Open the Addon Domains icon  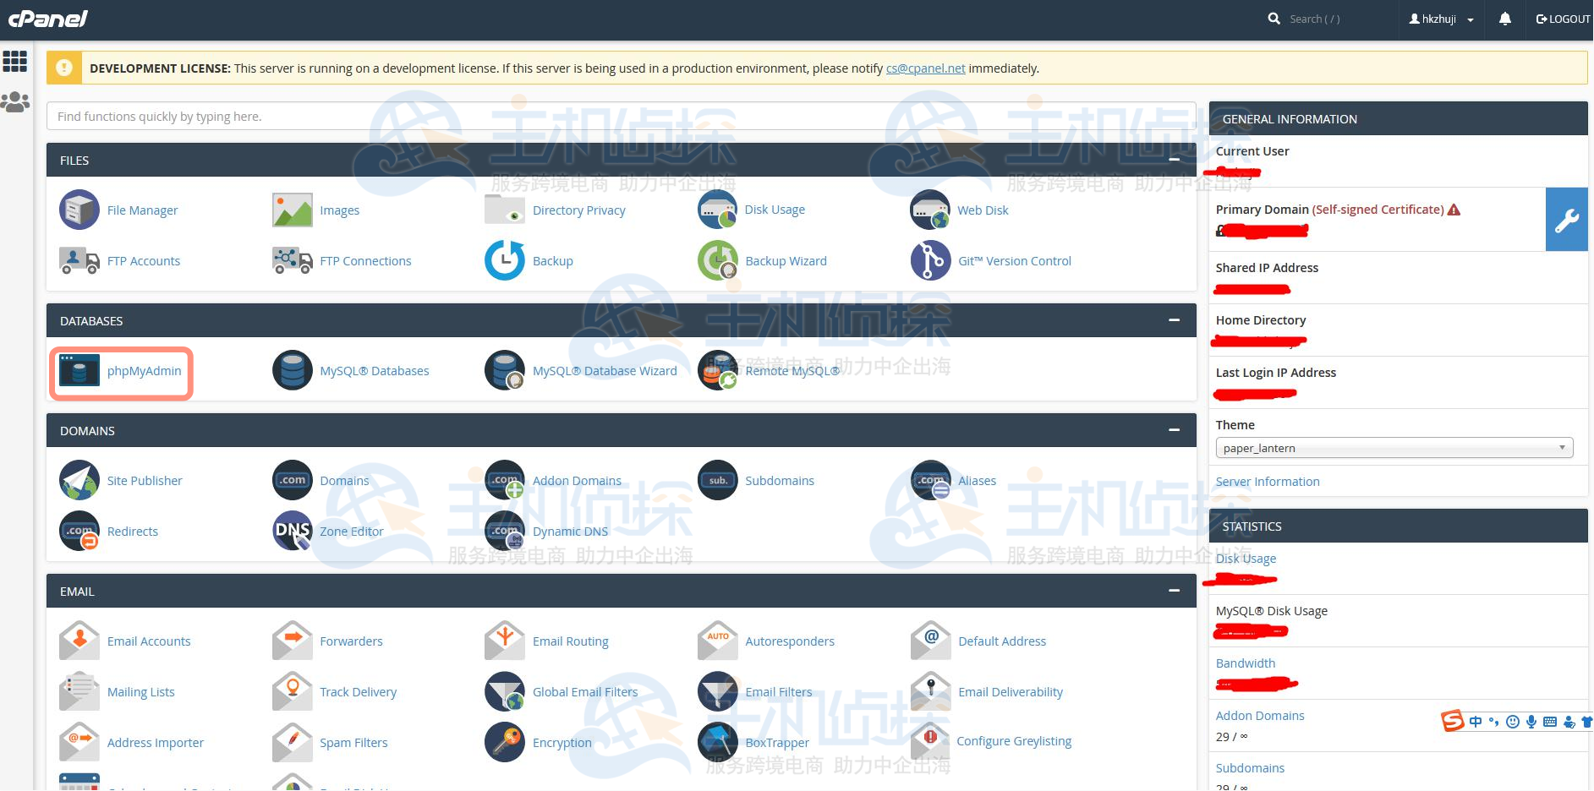(x=505, y=480)
